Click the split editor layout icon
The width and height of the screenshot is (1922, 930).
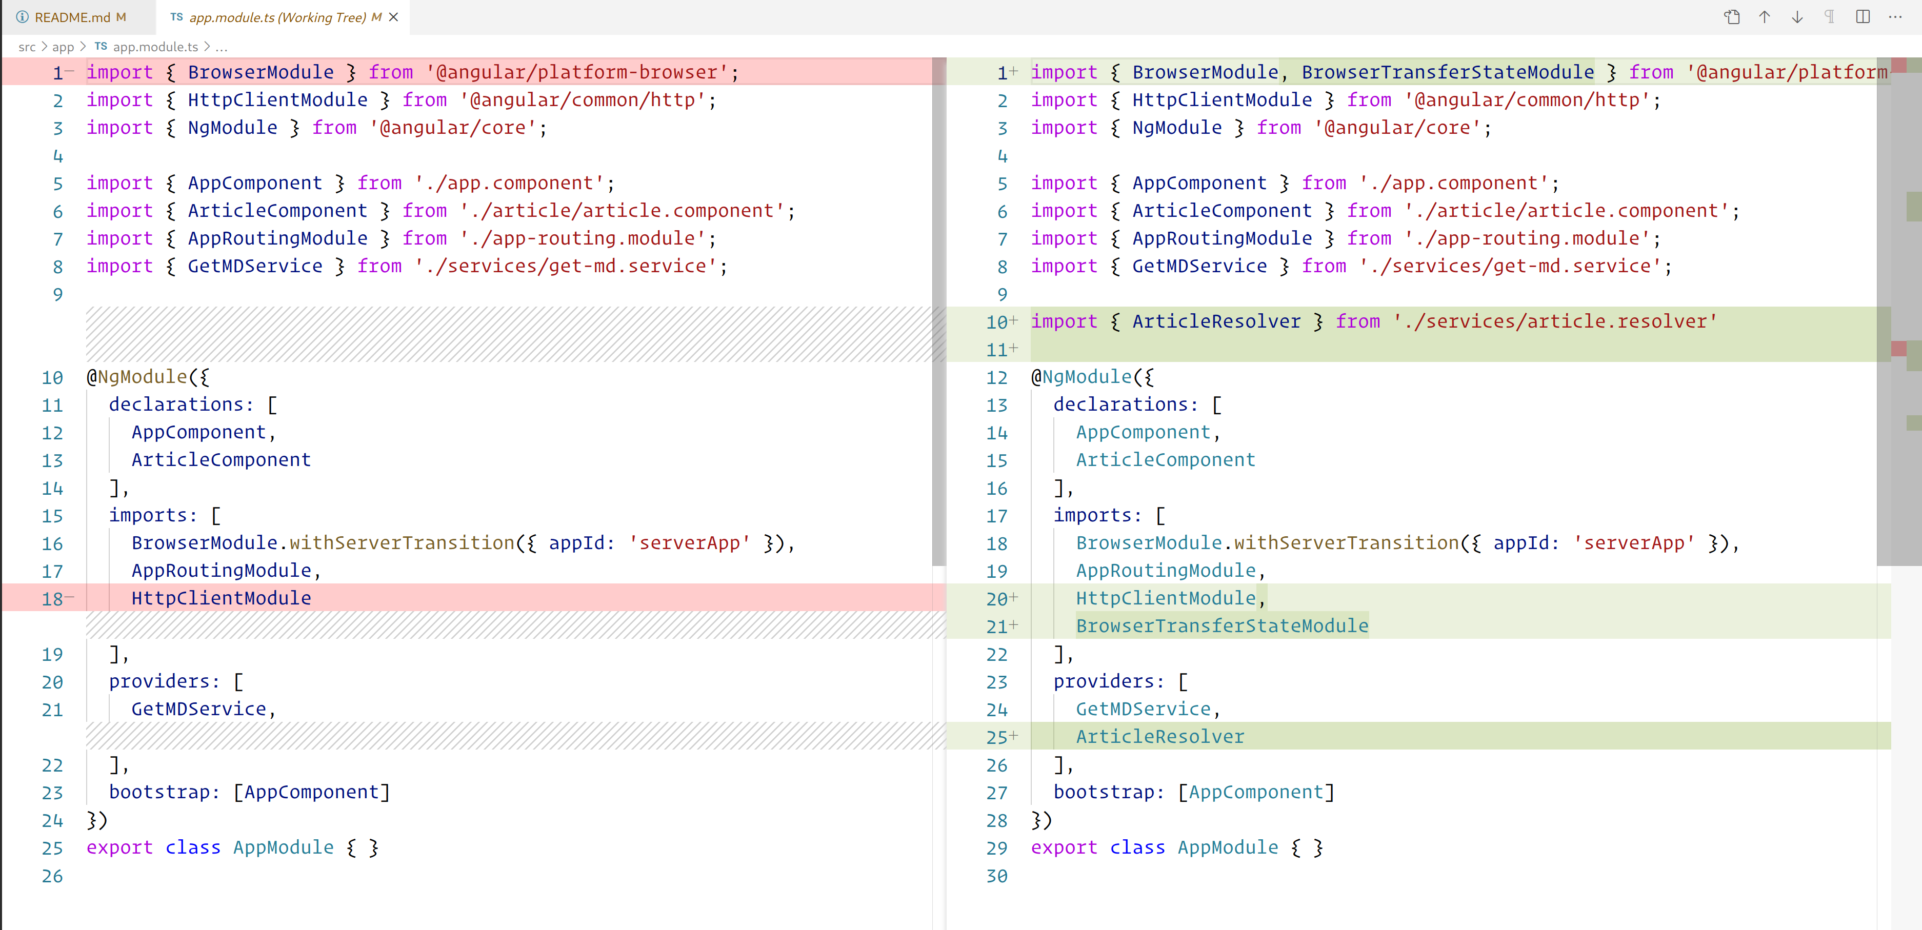pyautogui.click(x=1863, y=16)
